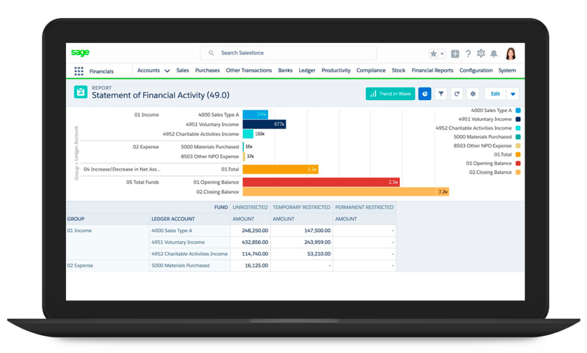
Task: Click the global actions plus icon
Action: (x=455, y=54)
